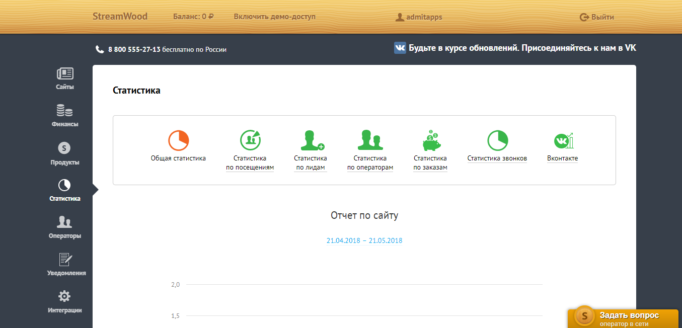Open the Вконтакте statistics tab
The width and height of the screenshot is (682, 328).
pyautogui.click(x=563, y=140)
